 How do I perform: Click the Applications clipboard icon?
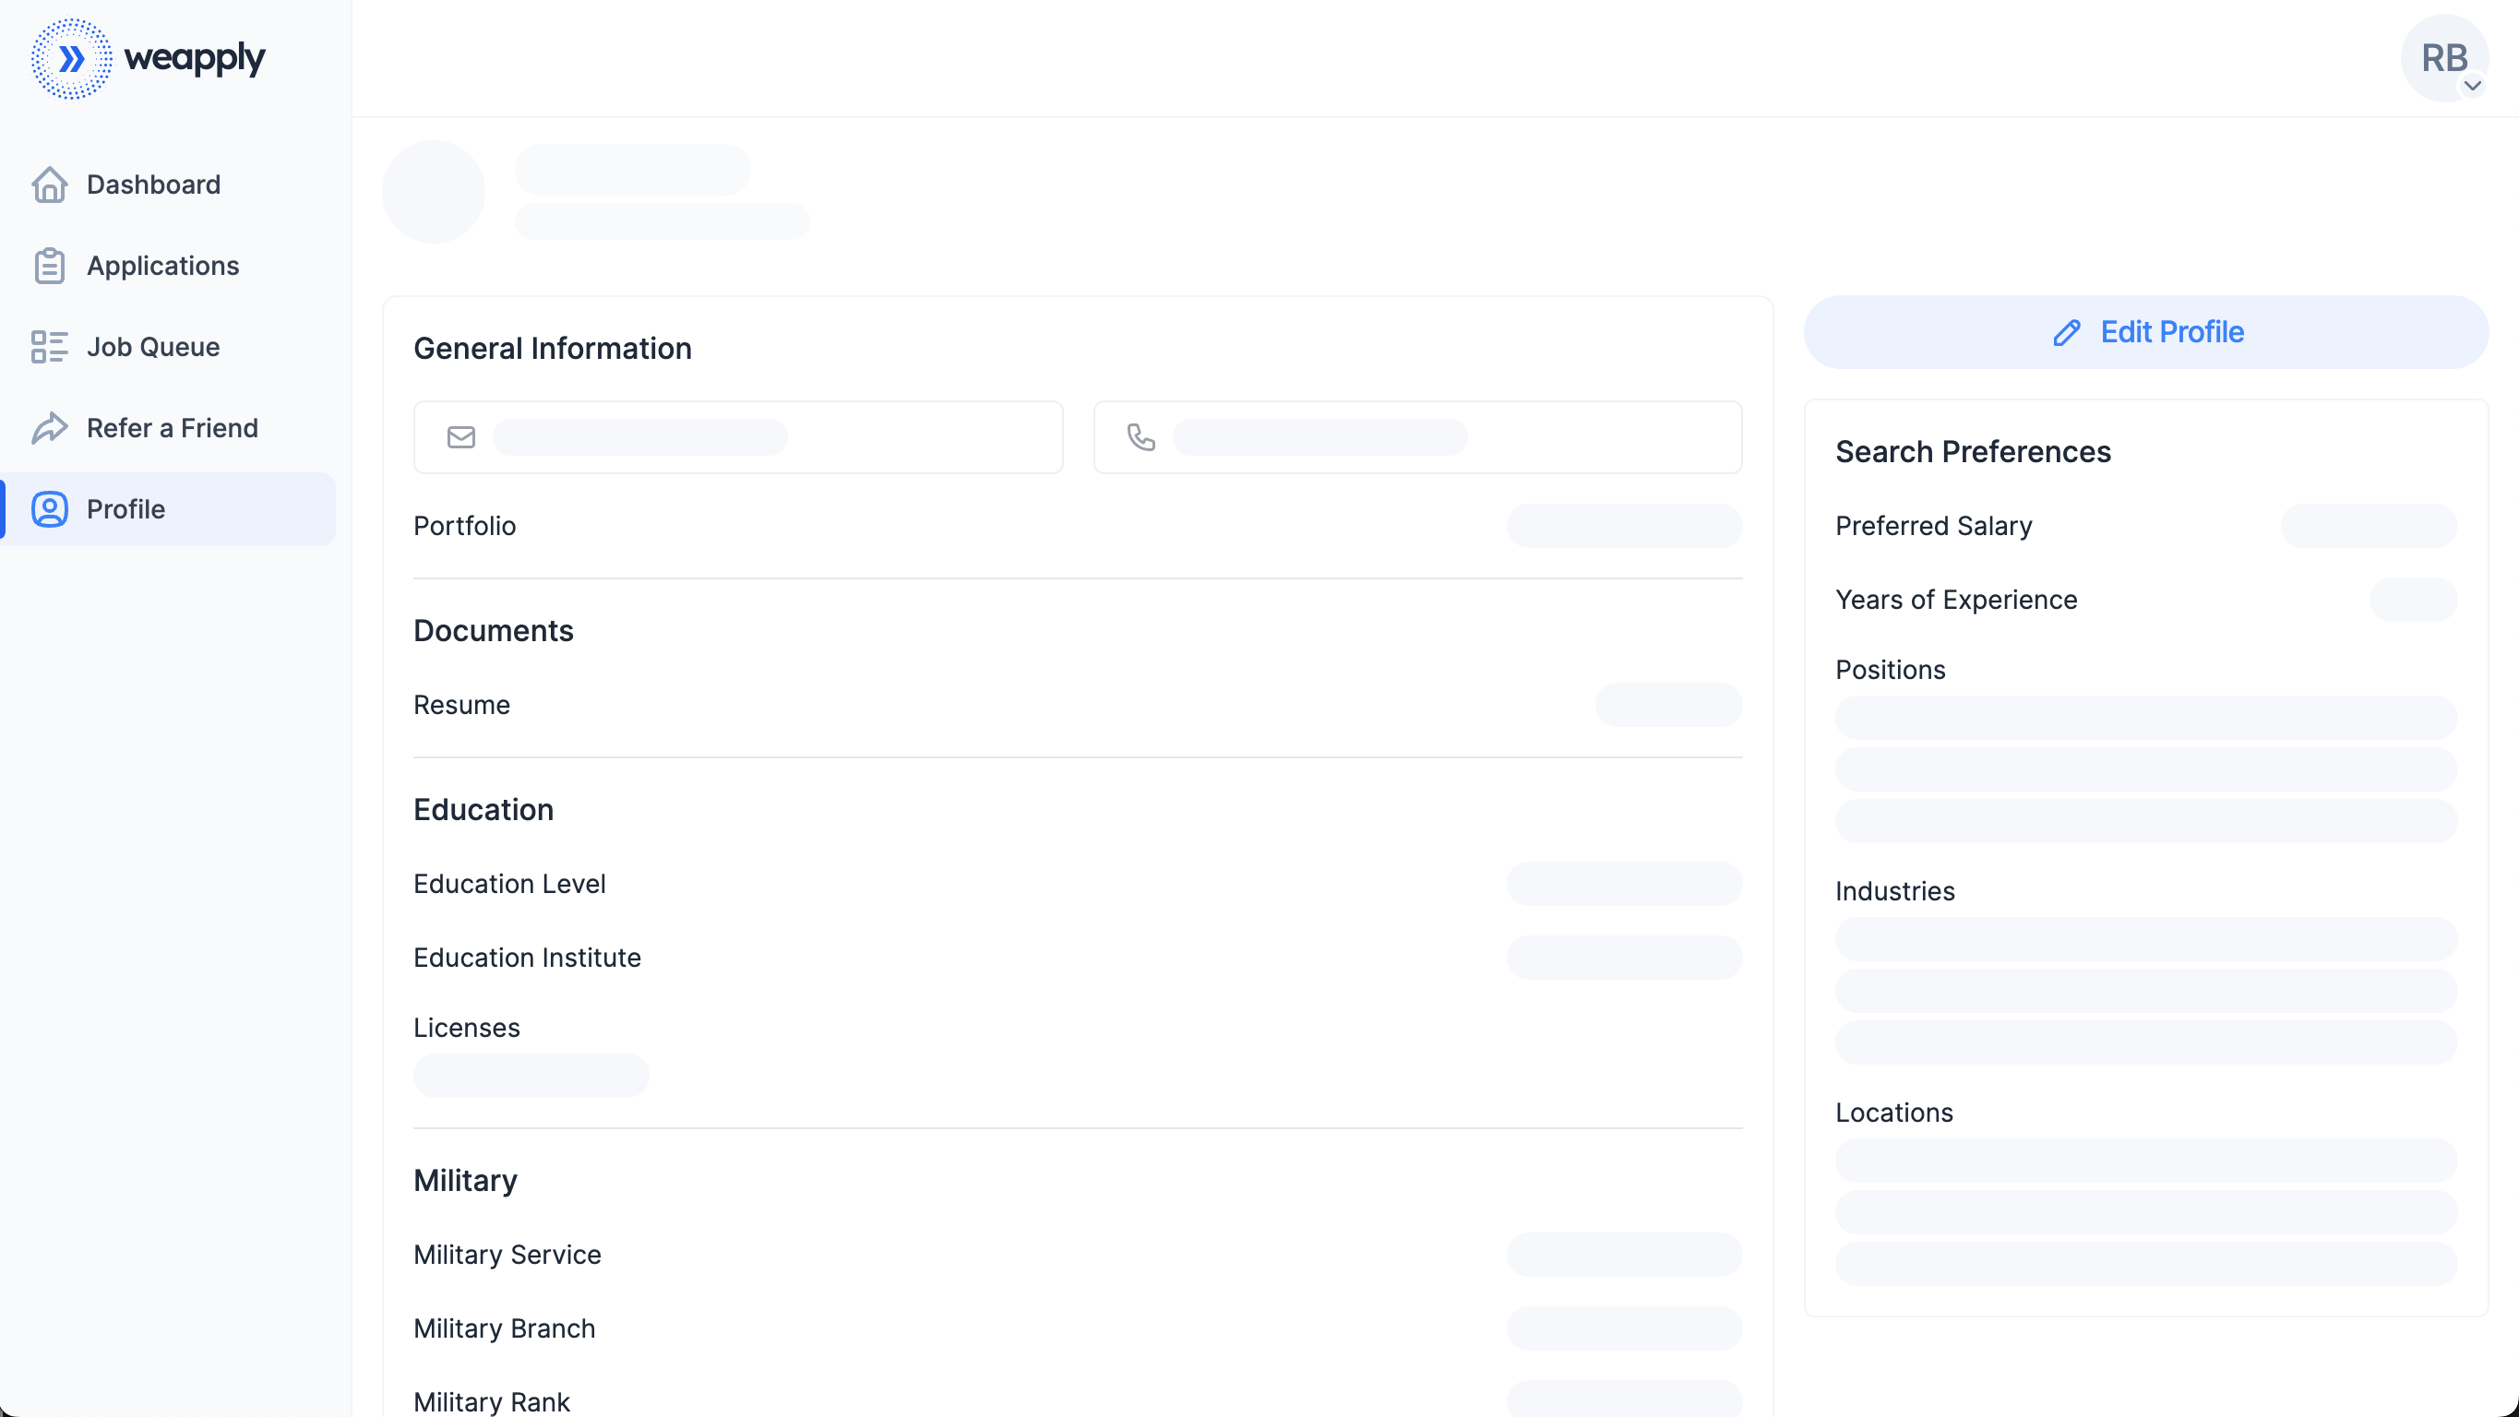49,266
